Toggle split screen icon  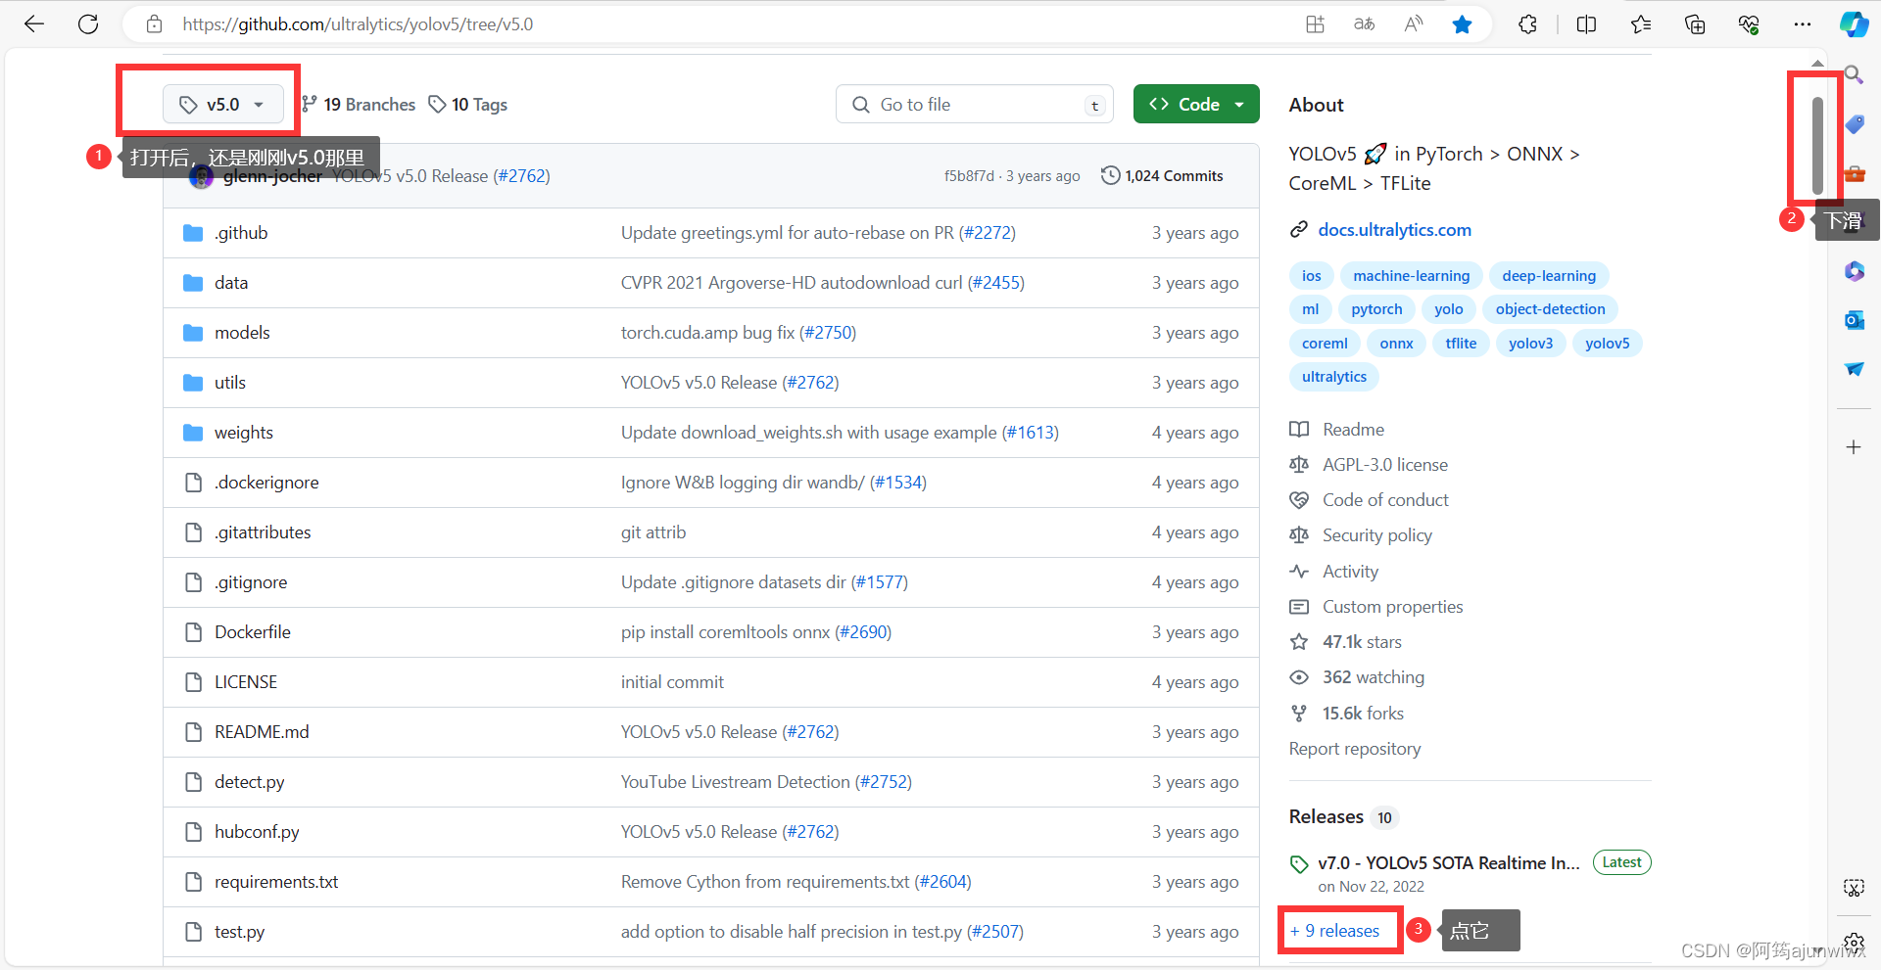(x=1586, y=24)
